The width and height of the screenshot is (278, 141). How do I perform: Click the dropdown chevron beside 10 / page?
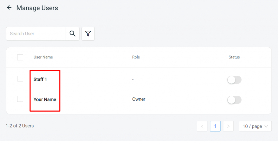[266, 126]
